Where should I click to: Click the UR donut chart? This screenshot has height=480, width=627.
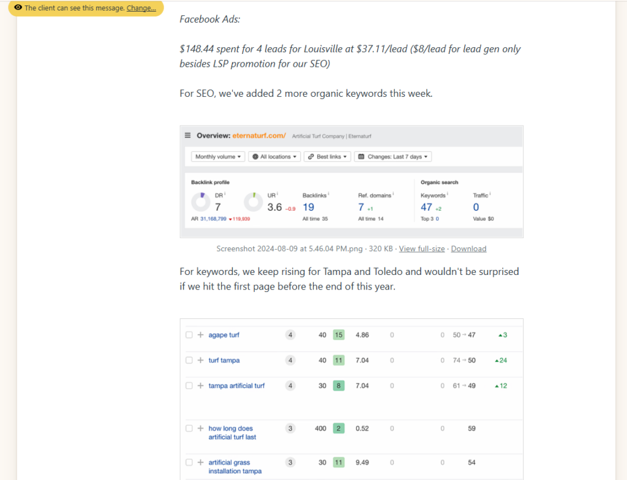click(253, 203)
